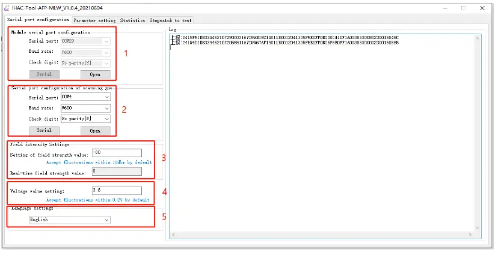Close the iHAC tool window
Screen dimensions: 495x253
coord(482,8)
